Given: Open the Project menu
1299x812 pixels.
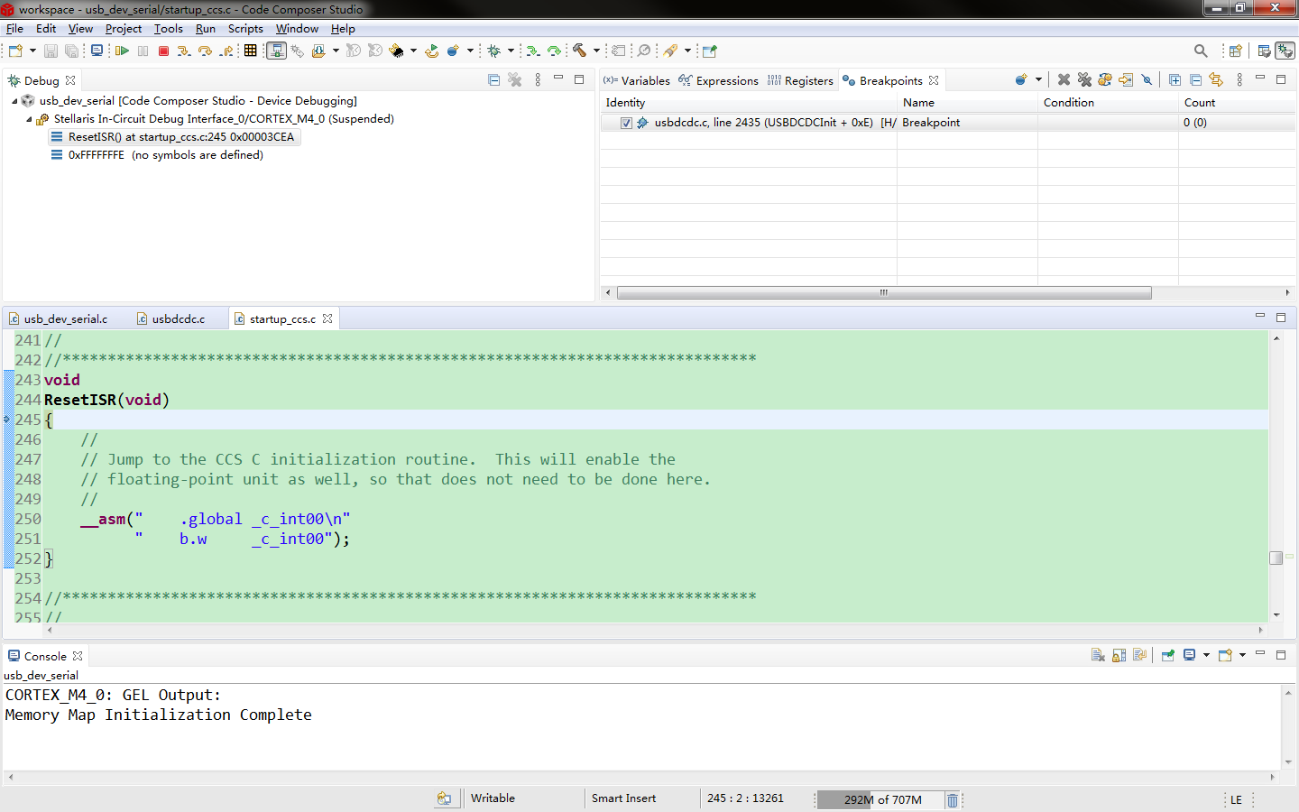Looking at the screenshot, I should [124, 29].
